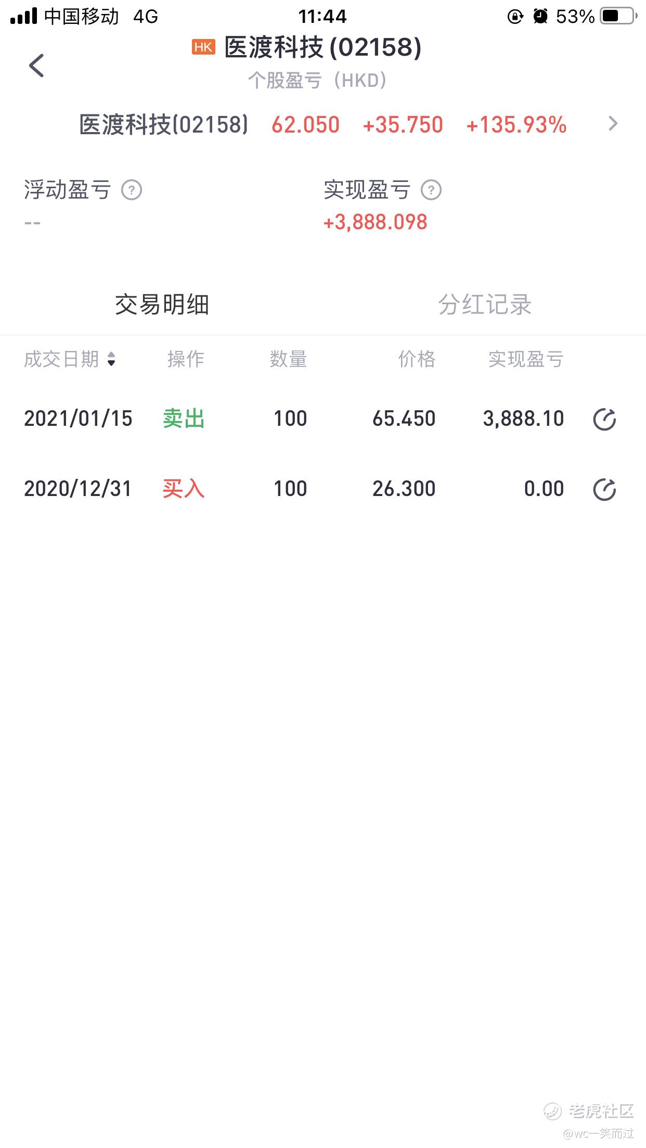Tap the battery indicator in the status bar

(x=617, y=17)
